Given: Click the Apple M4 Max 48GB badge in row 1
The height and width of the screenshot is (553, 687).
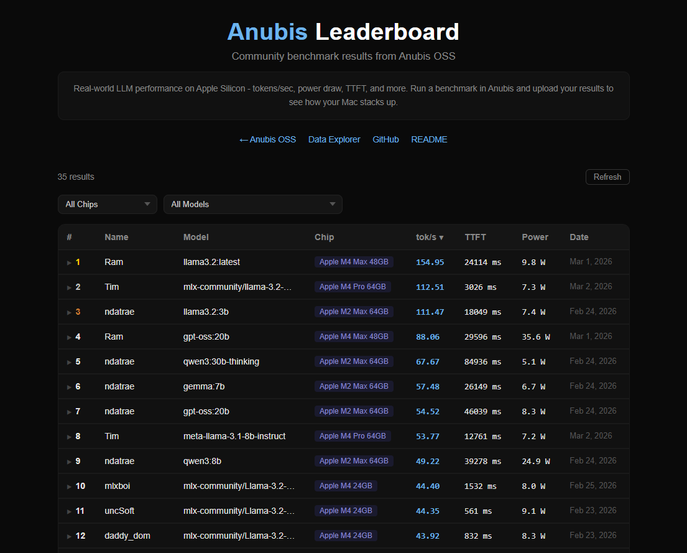Looking at the screenshot, I should (x=354, y=262).
